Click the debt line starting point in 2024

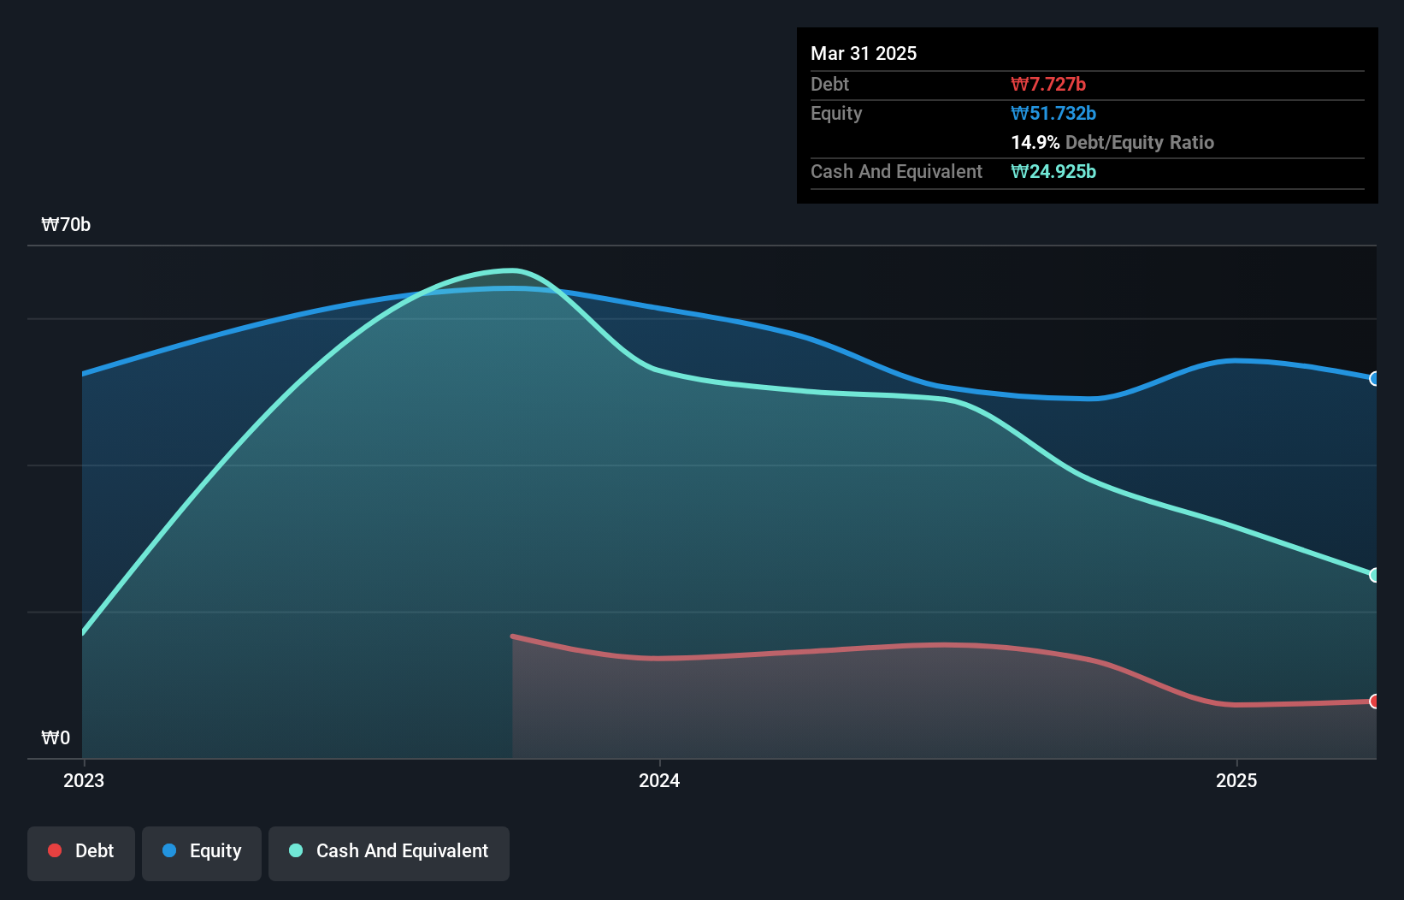(512, 636)
